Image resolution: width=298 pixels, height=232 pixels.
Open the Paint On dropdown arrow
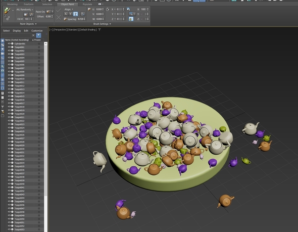pyautogui.click(x=53, y=12)
